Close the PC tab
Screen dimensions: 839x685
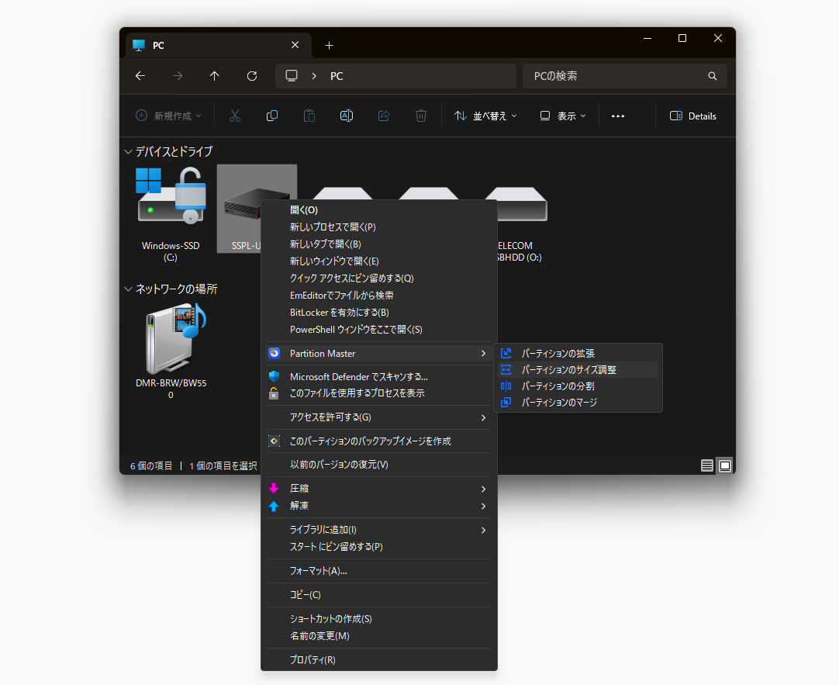click(x=295, y=45)
